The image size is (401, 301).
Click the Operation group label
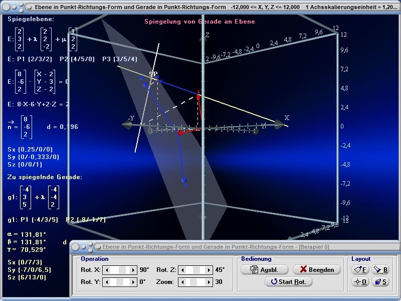95,259
